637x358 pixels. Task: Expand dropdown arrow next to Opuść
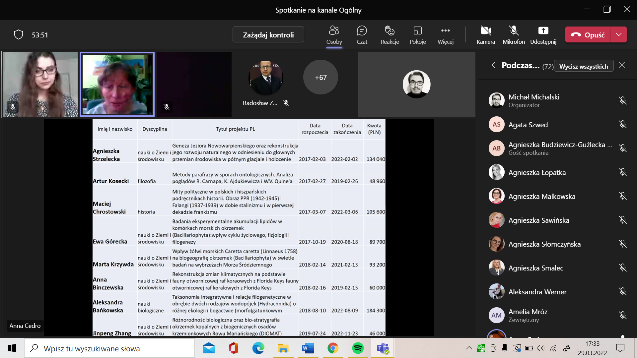[x=619, y=34]
